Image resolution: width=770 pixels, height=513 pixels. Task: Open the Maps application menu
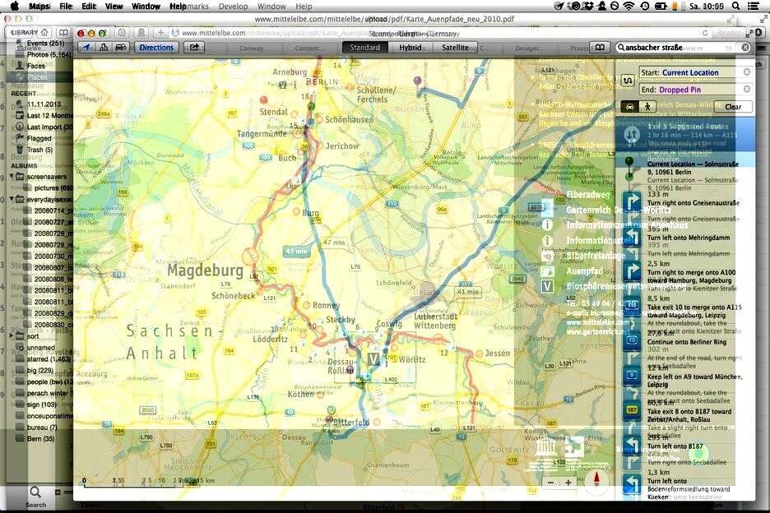click(x=39, y=6)
